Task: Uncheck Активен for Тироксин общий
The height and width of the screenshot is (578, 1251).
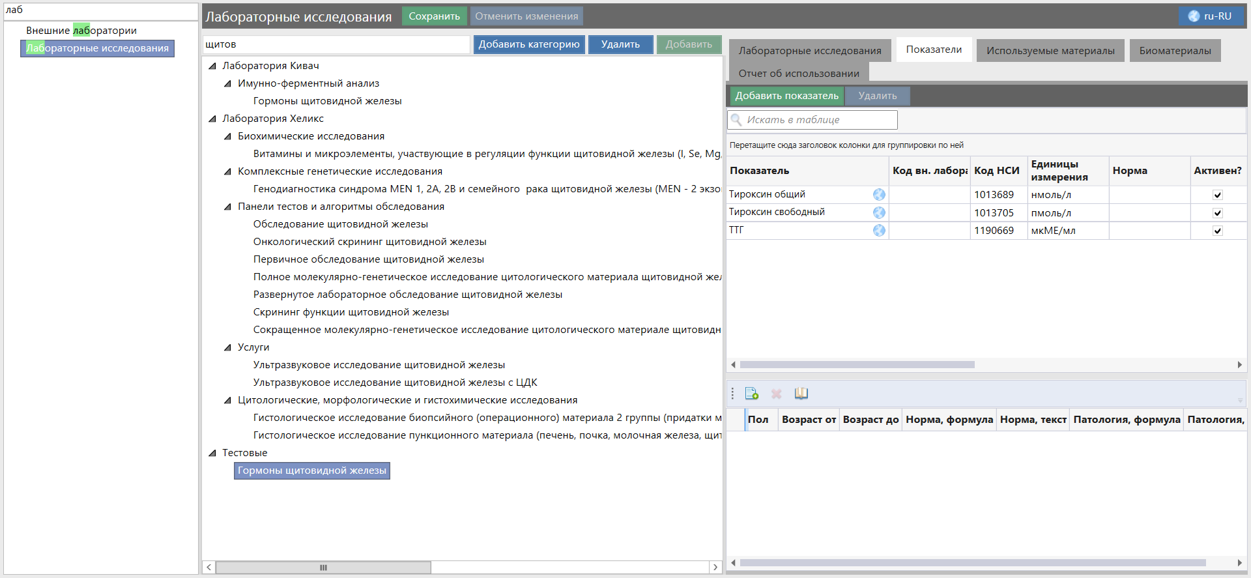Action: (1217, 195)
